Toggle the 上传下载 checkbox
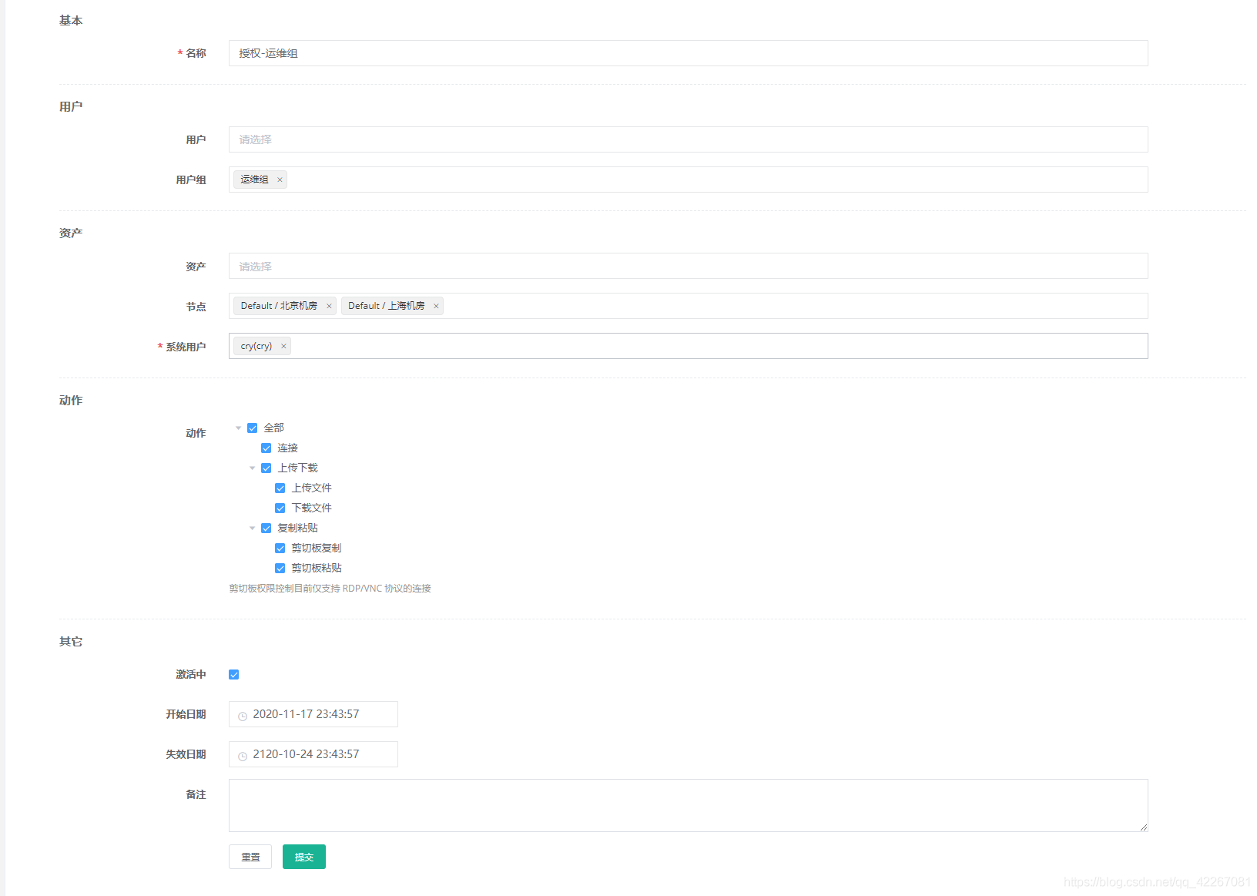1257x896 pixels. tap(266, 468)
